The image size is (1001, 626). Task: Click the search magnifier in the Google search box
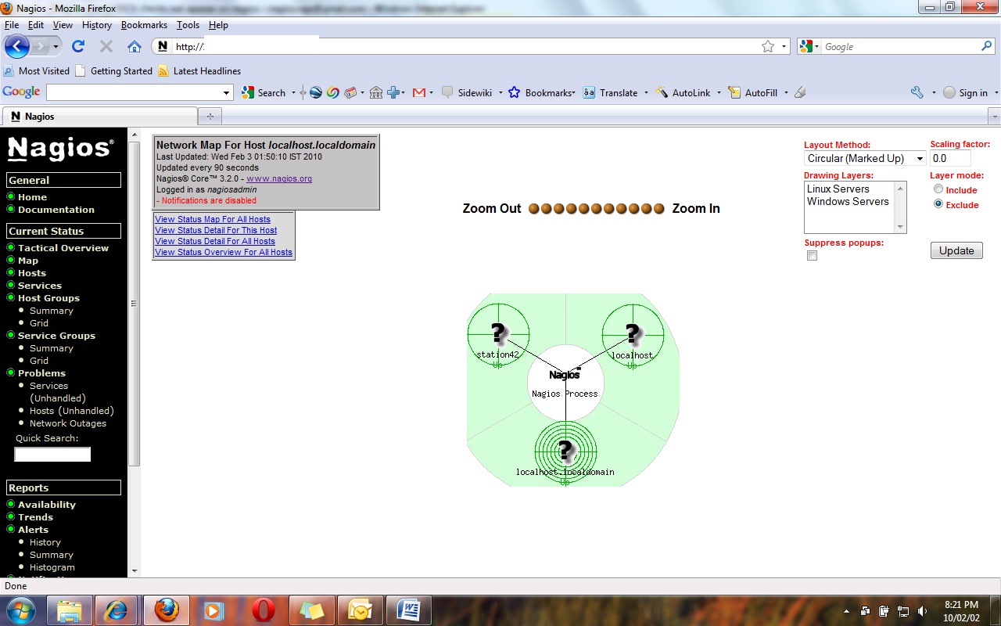986,46
